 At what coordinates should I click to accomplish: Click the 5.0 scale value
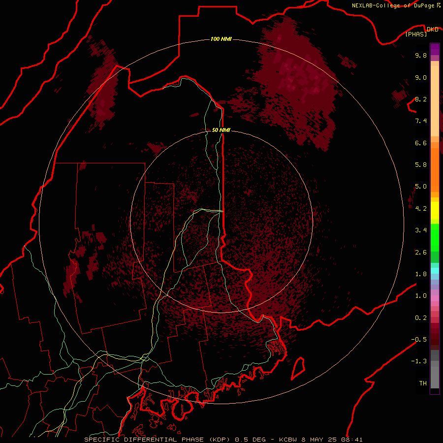(x=421, y=187)
